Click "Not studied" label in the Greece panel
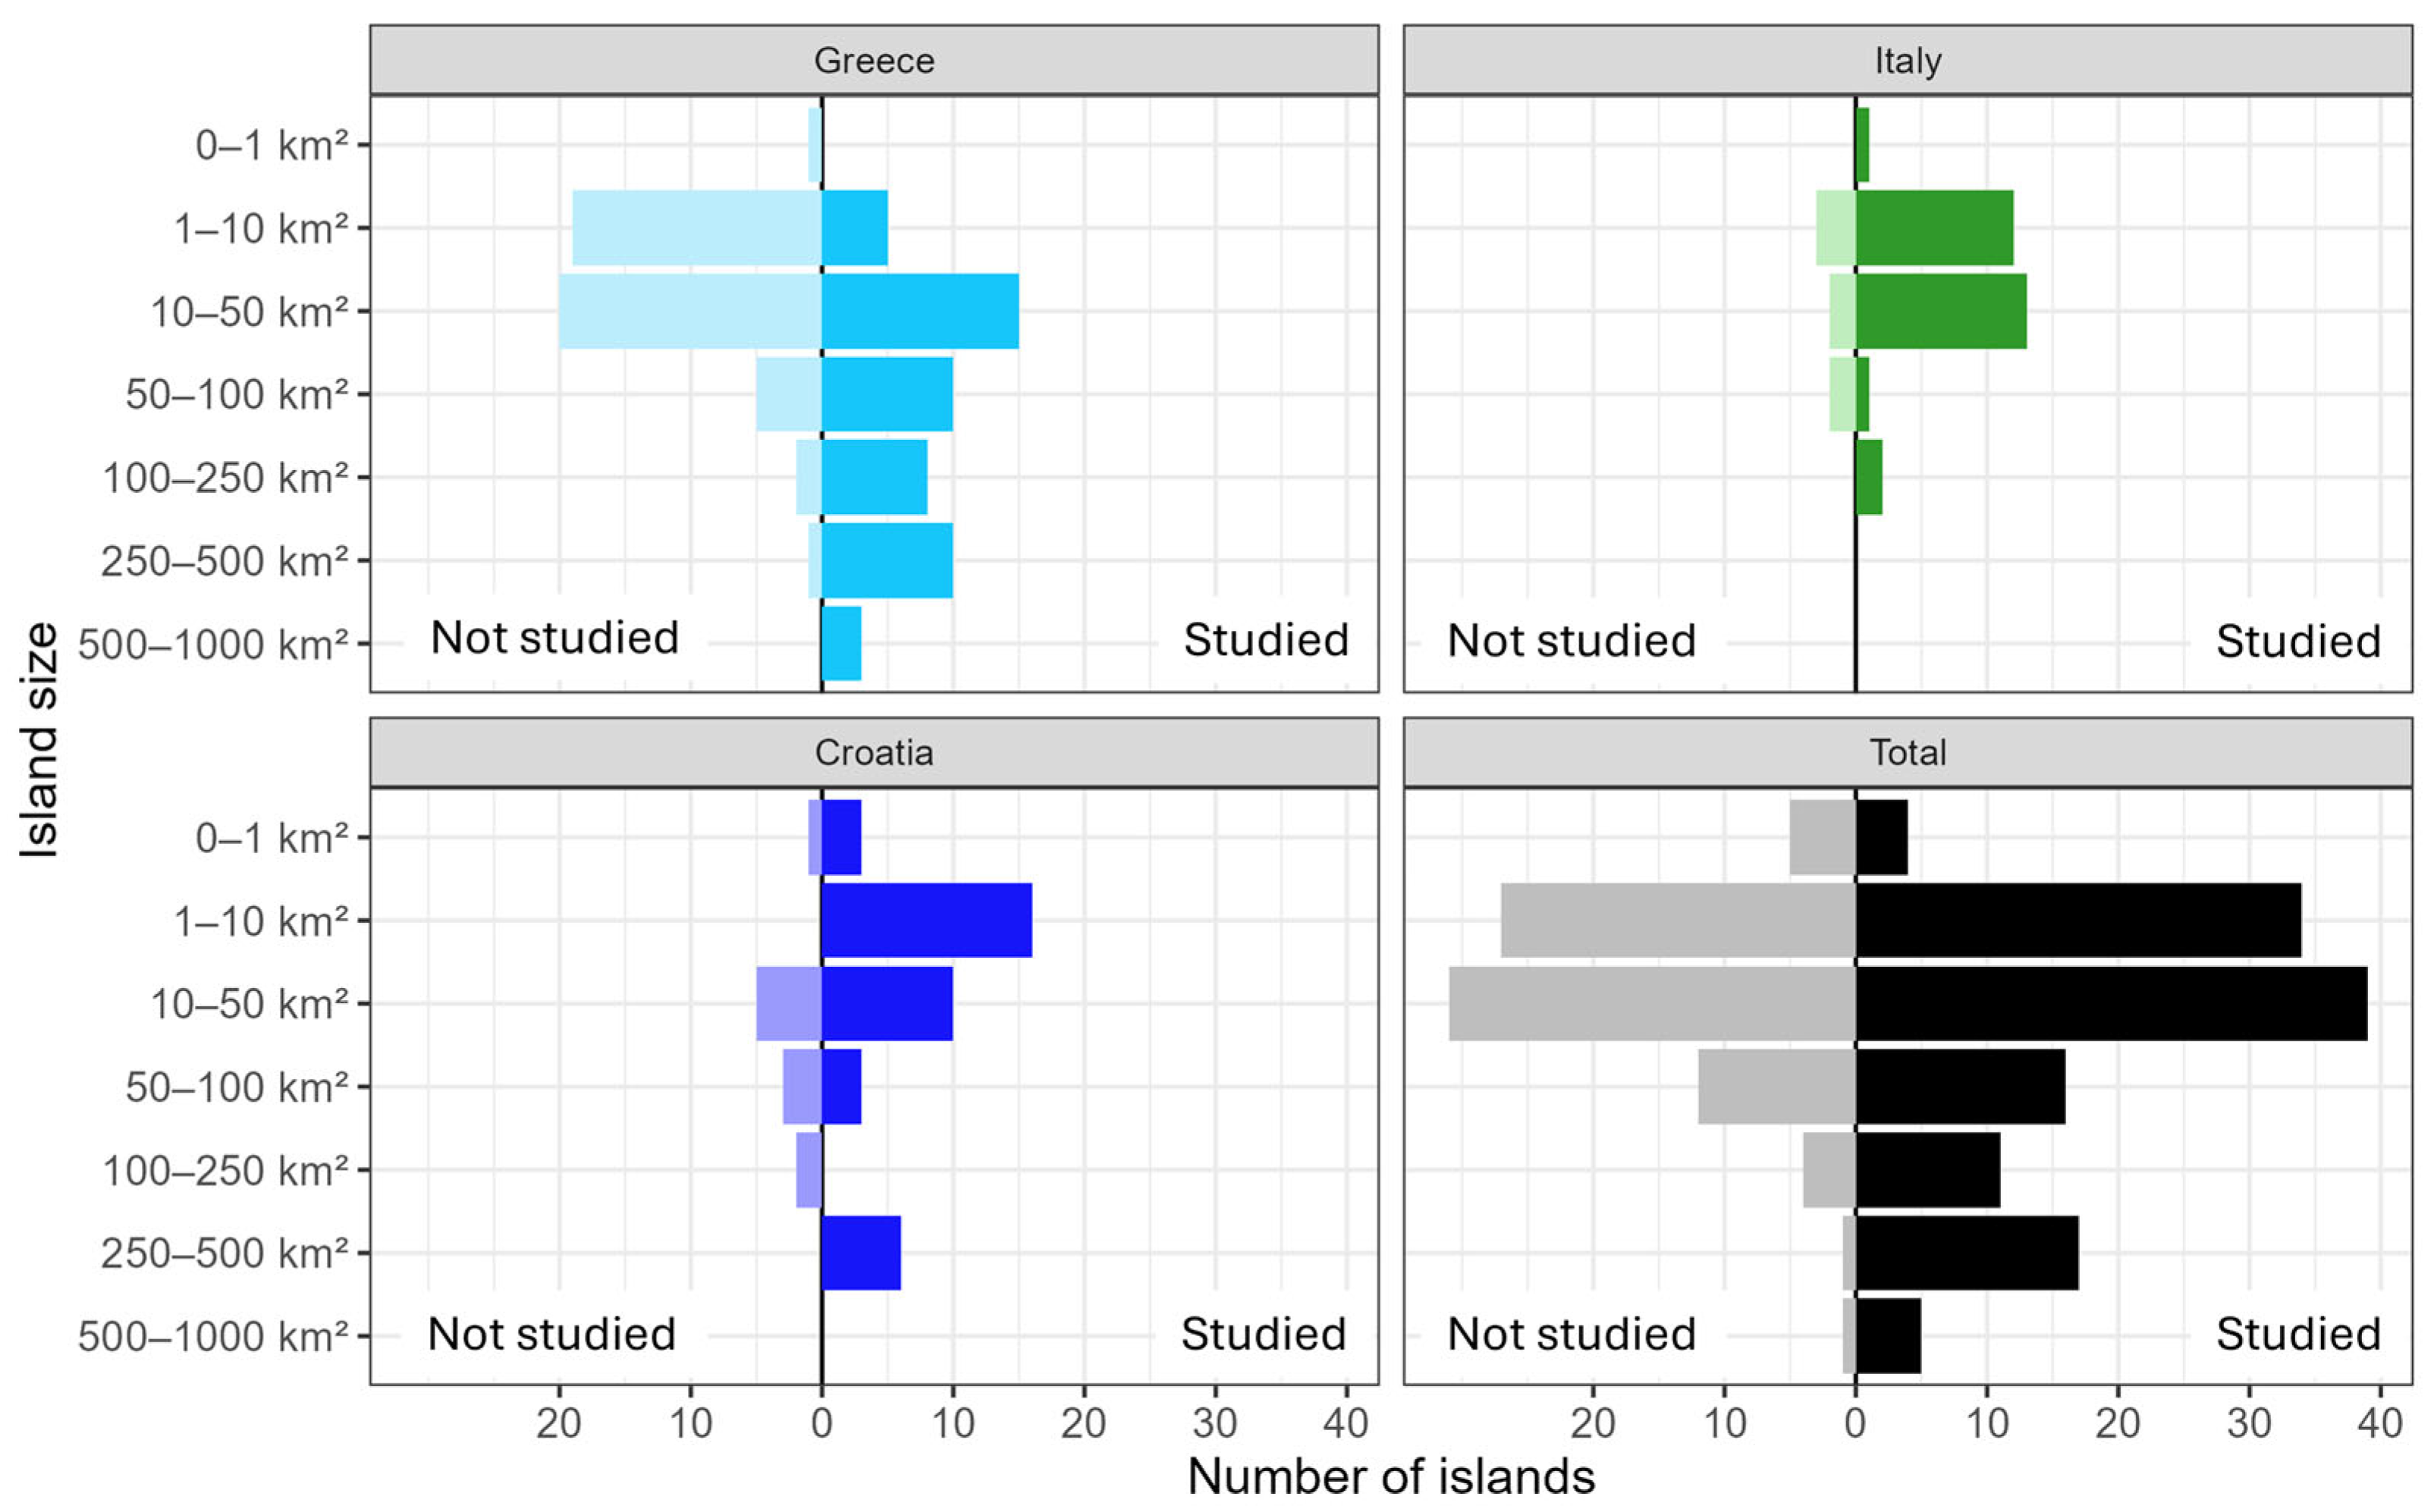Screen dimensions: 2431x1512 (554, 638)
